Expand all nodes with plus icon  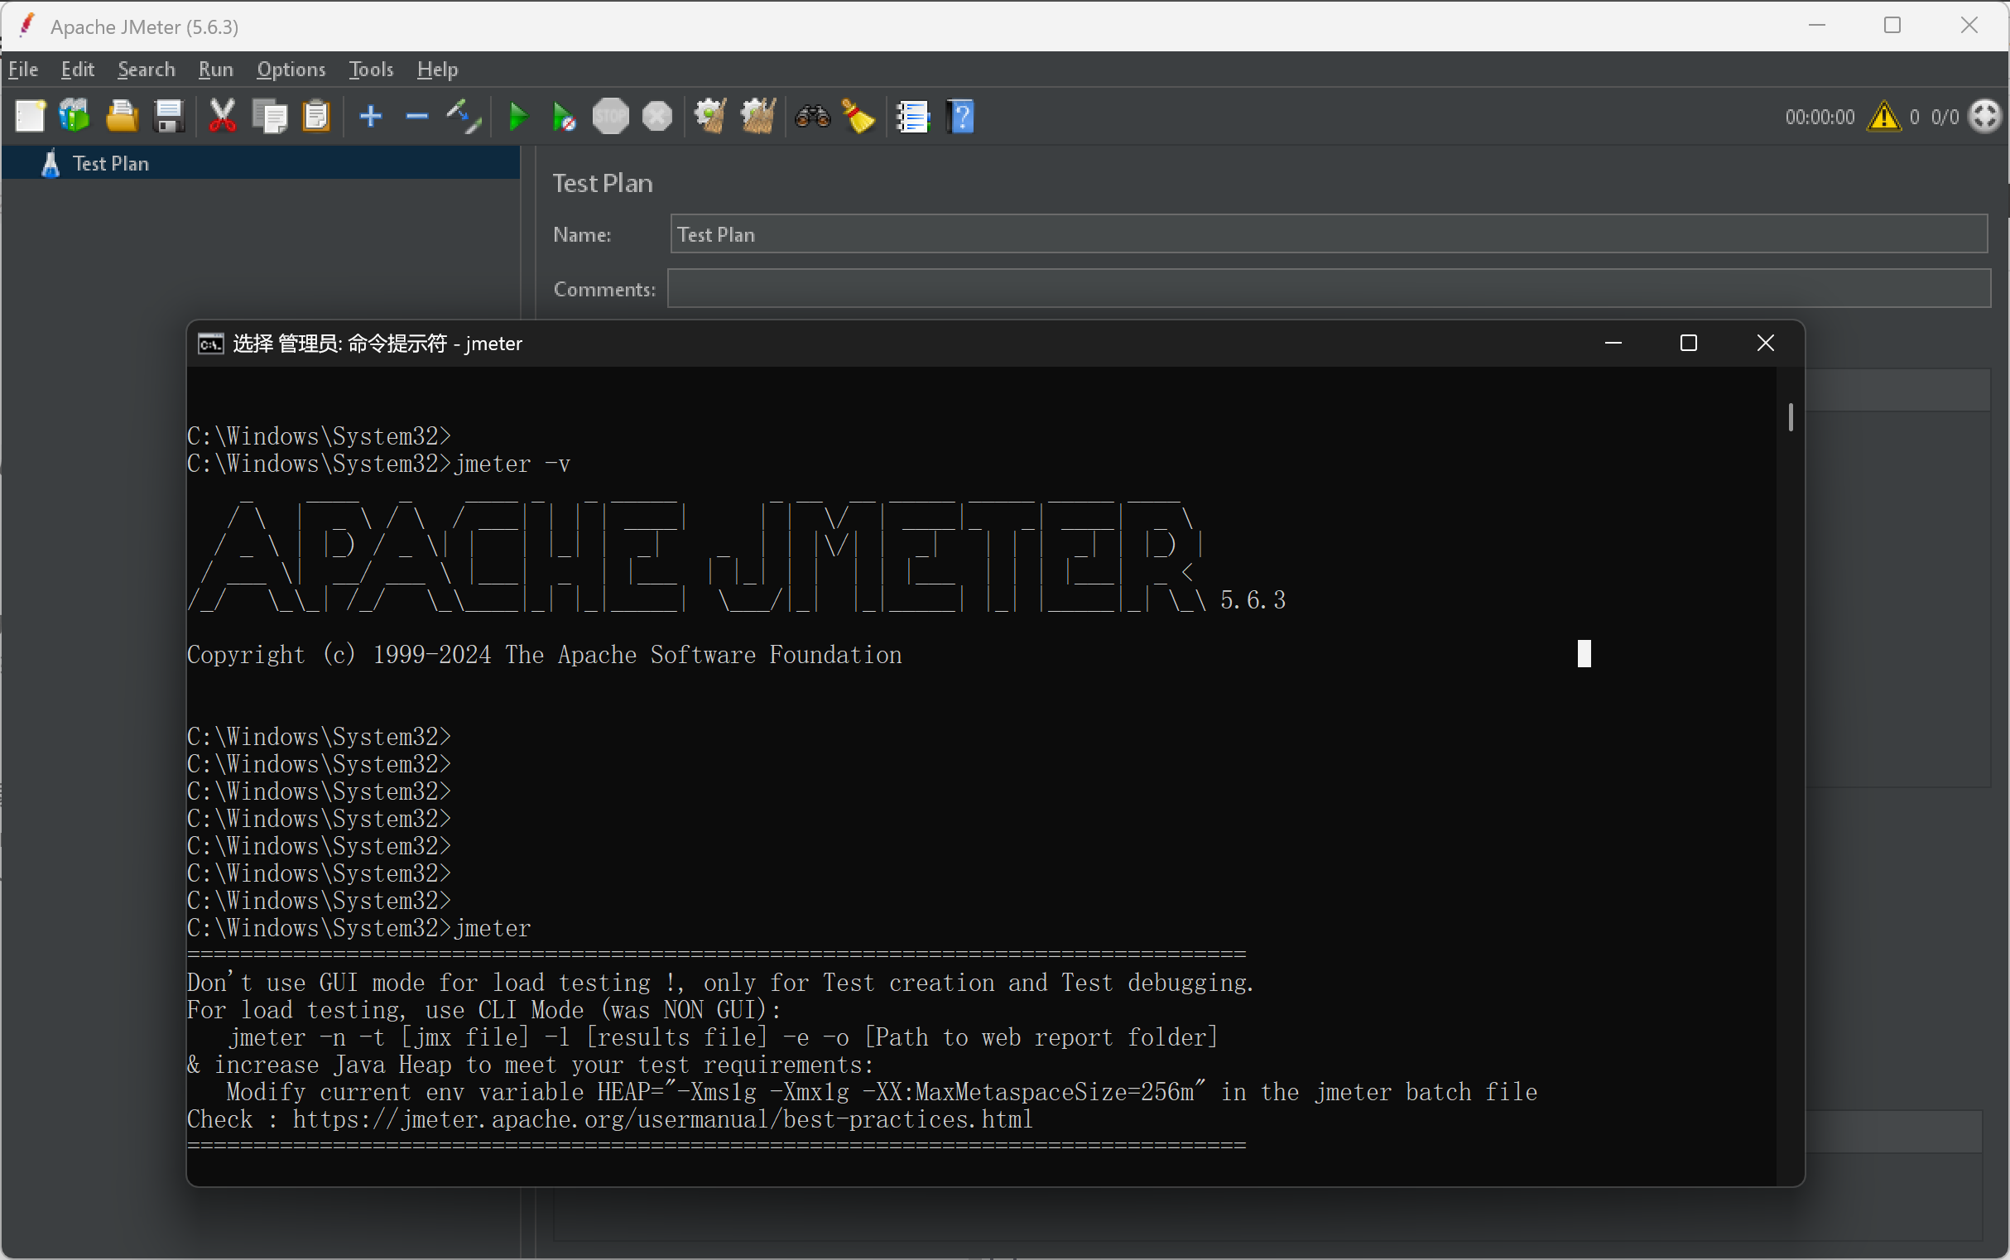point(370,117)
